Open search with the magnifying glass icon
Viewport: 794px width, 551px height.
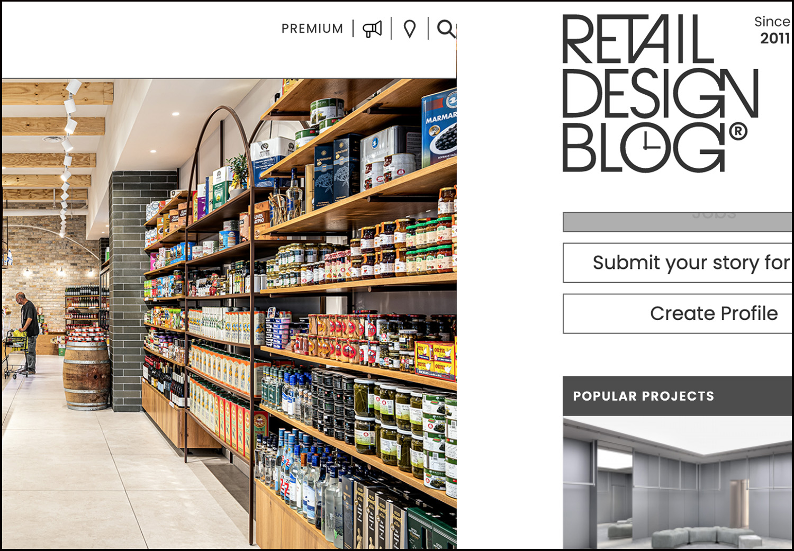coord(446,29)
